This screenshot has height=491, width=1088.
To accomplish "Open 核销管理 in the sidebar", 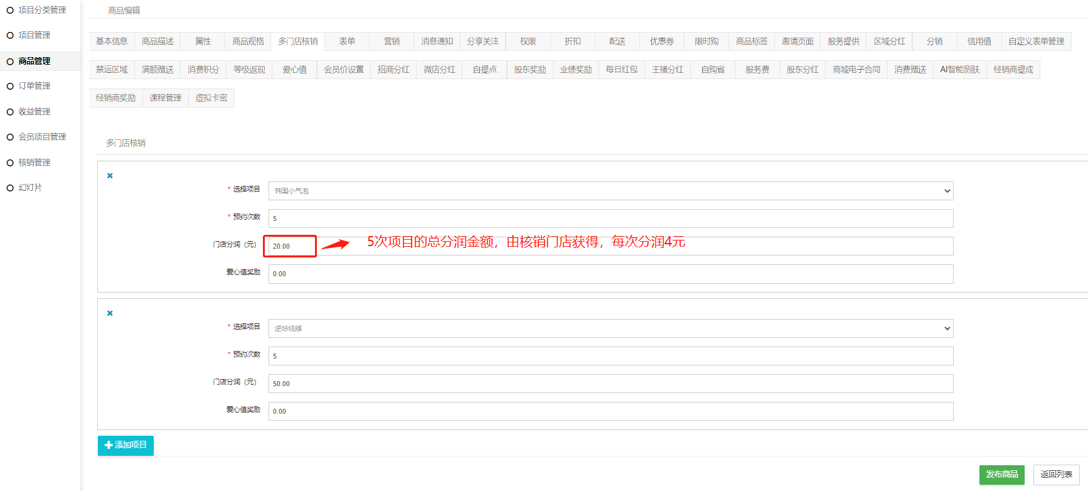I will tap(34, 163).
